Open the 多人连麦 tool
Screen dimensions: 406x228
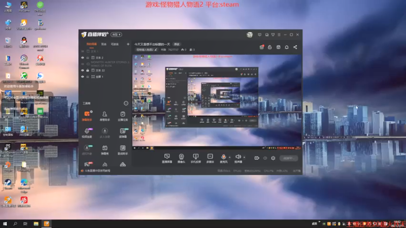click(x=105, y=133)
